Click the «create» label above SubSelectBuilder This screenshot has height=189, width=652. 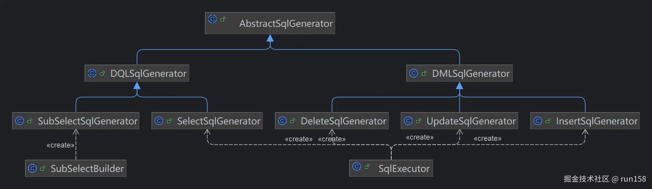(60, 145)
